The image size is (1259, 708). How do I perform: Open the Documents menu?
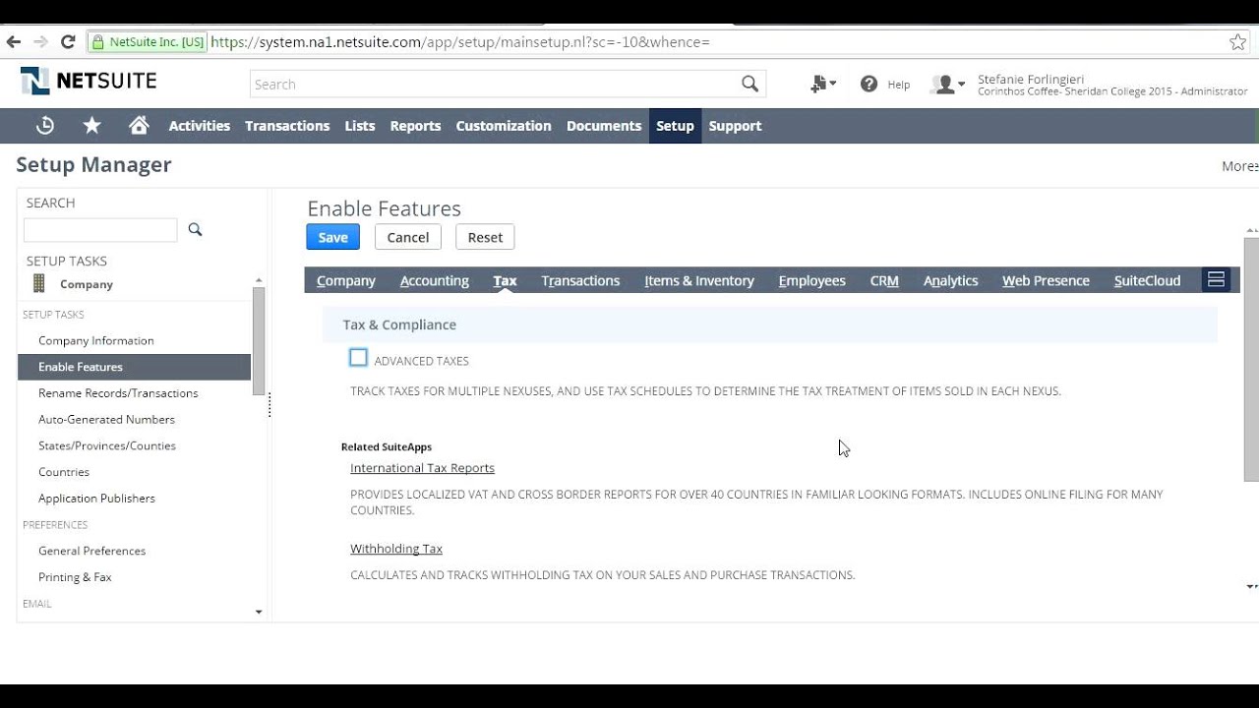604,126
